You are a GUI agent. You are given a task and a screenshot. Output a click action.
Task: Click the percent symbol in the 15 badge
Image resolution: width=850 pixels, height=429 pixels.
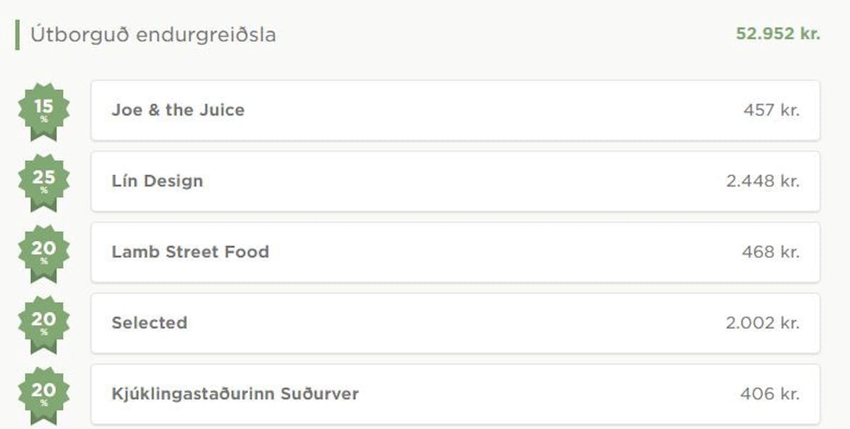(44, 119)
